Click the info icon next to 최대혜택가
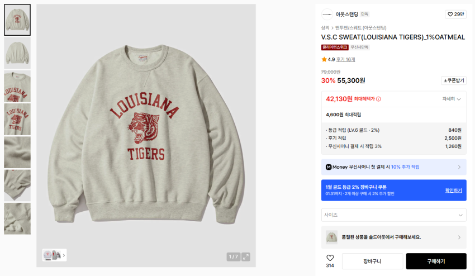This screenshot has width=475, height=276. point(378,99)
